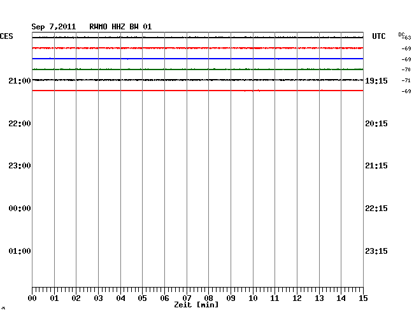Click the '04' minute axis label
Screen dimensions: 414x315
point(120,298)
